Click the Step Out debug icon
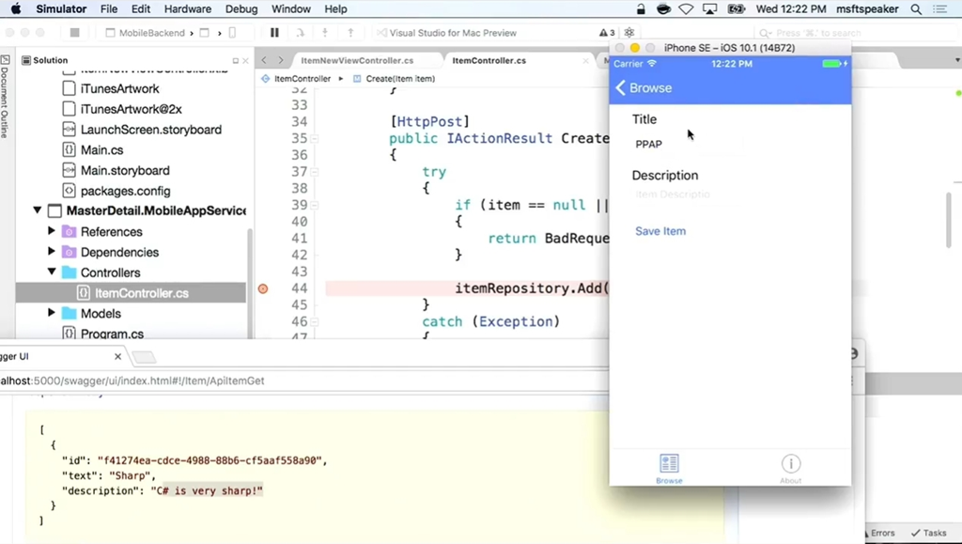This screenshot has height=544, width=962. pyautogui.click(x=350, y=33)
